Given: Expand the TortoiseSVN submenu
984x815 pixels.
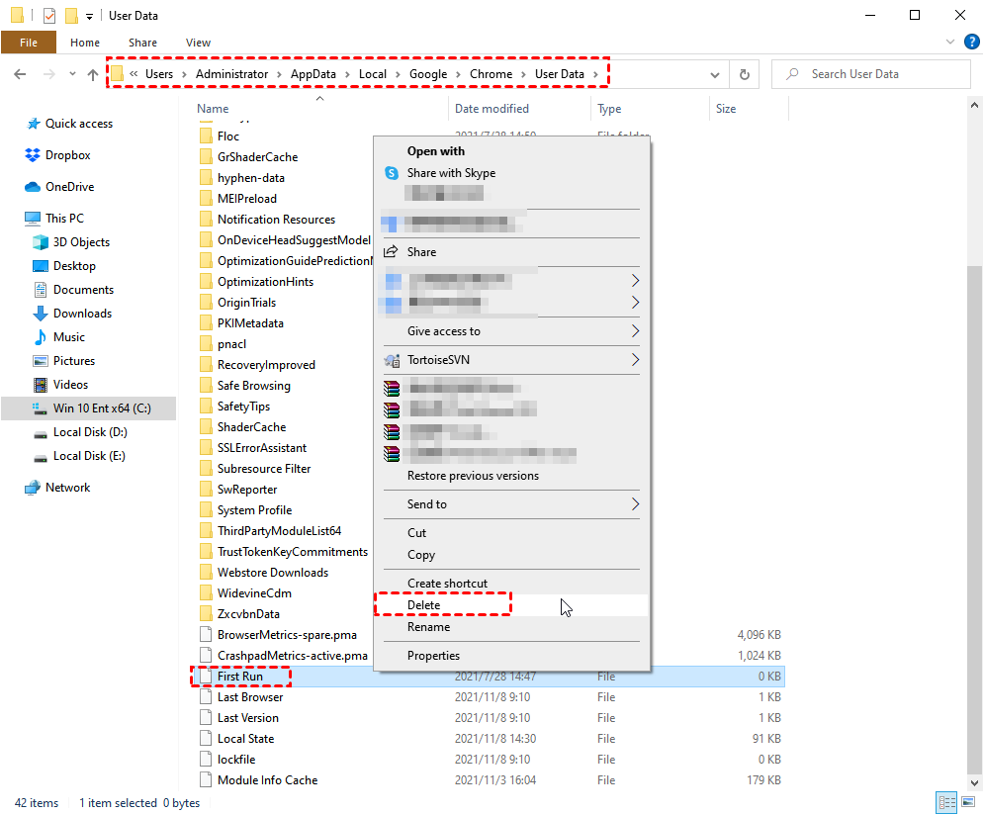Looking at the screenshot, I should coord(511,360).
